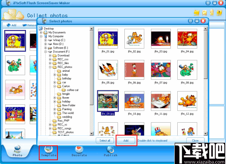Click down arrow of thumbnail list scrollbar
Screen dimensions: 226x164
coord(205,134)
